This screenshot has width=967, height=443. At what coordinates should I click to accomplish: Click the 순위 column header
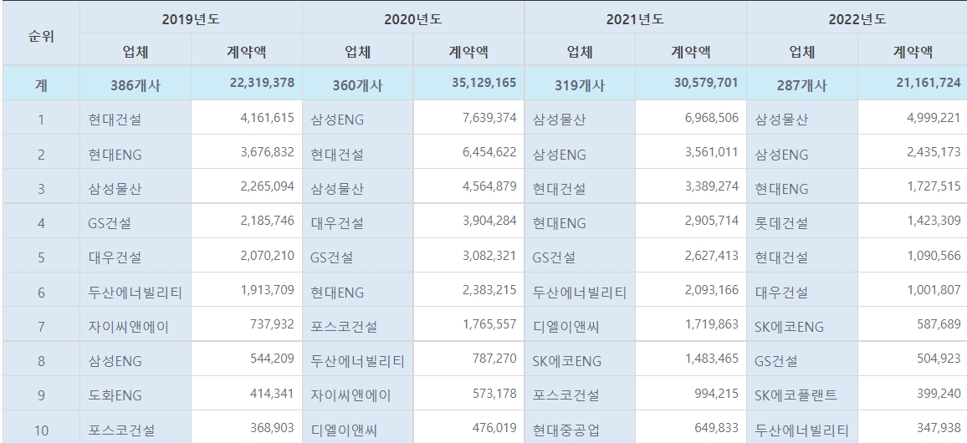[41, 36]
